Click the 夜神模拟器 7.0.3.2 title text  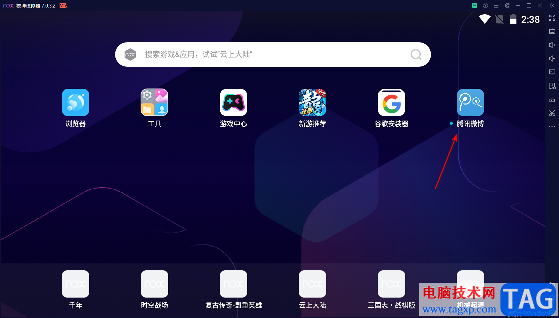pos(36,6)
